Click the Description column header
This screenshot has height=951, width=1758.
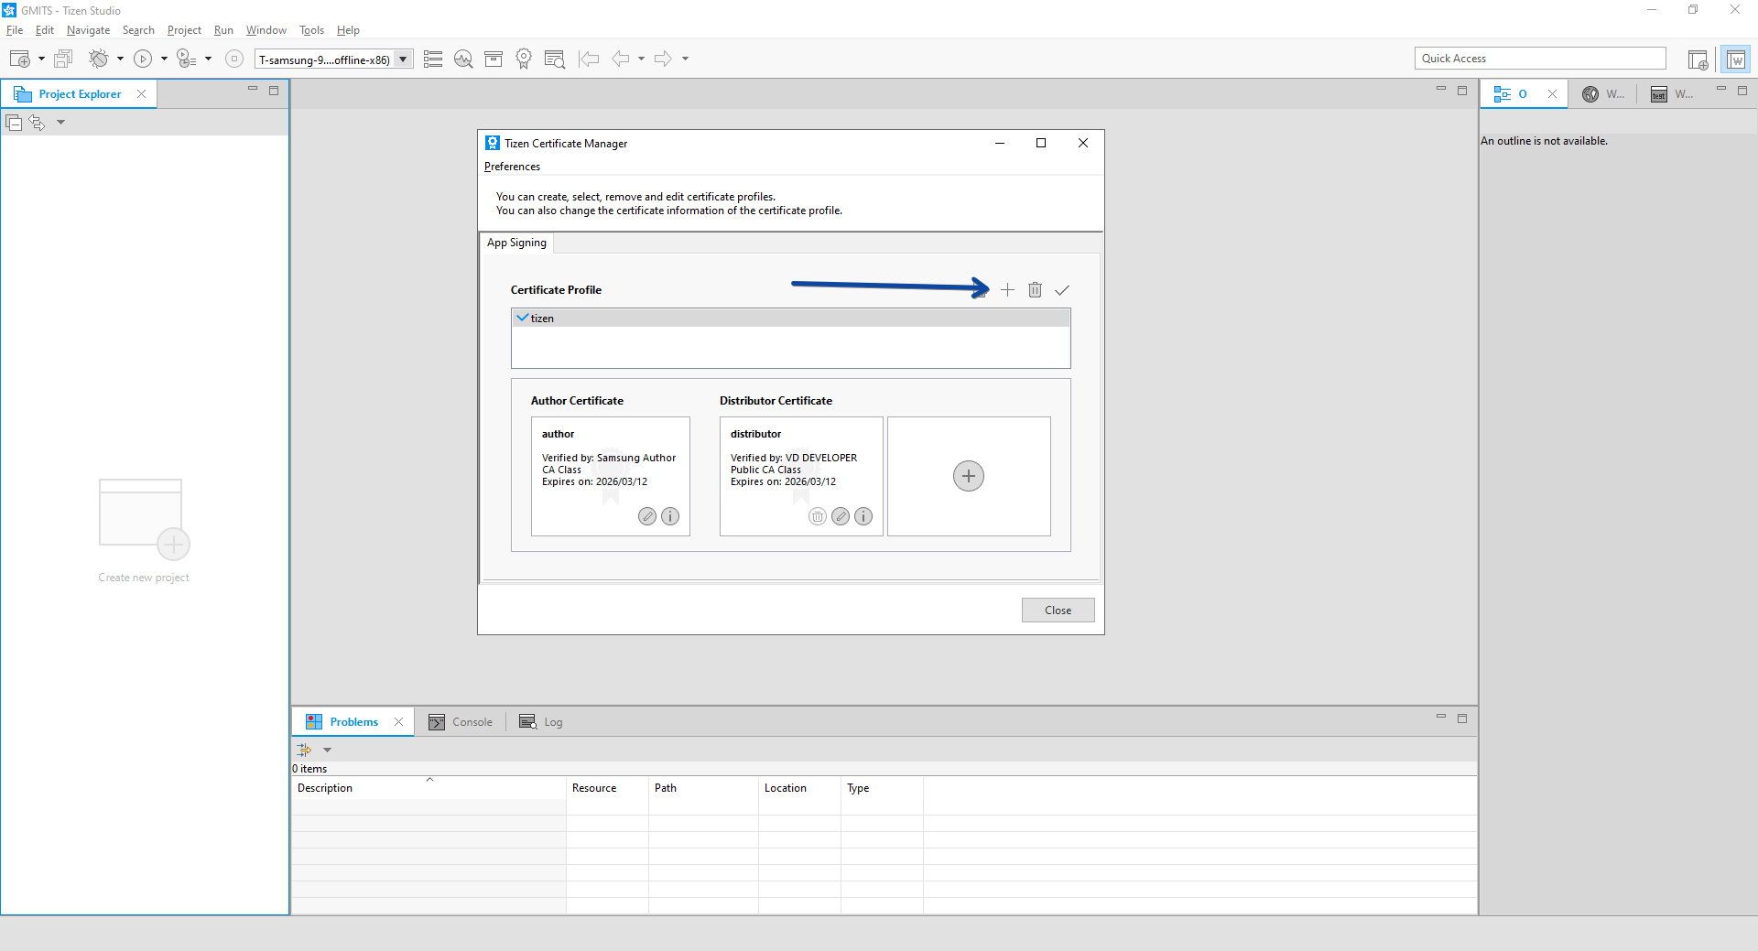coord(429,788)
